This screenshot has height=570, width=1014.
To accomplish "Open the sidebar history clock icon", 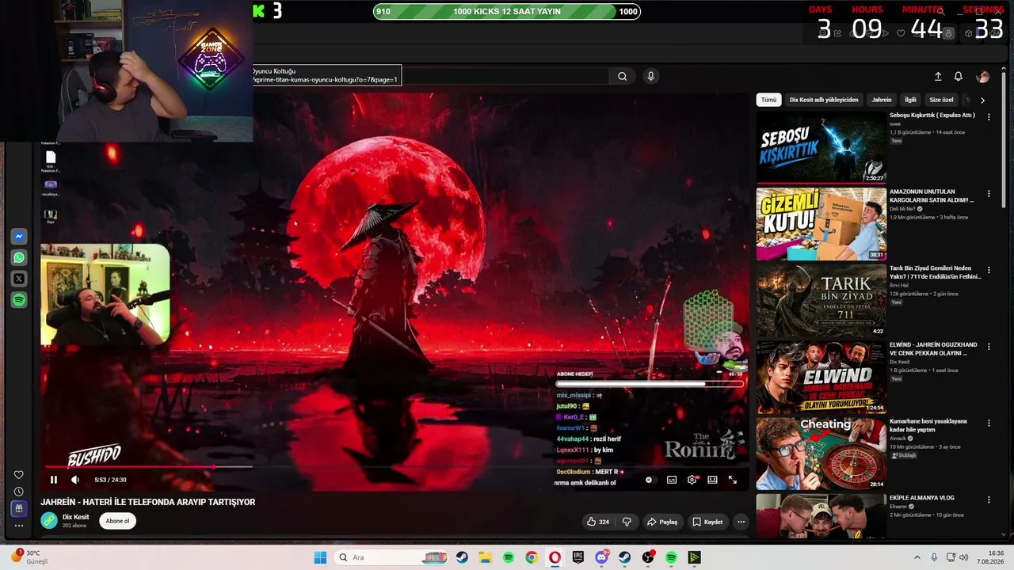I will (19, 492).
